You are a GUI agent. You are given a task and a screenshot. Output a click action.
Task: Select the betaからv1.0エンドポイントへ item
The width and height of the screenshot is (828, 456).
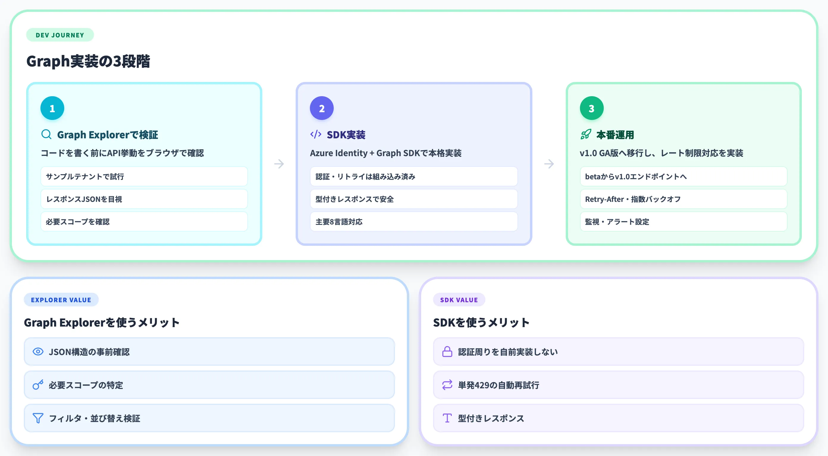pos(684,177)
